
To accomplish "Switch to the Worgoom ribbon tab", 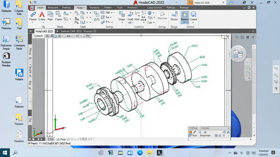I will (53, 8).
